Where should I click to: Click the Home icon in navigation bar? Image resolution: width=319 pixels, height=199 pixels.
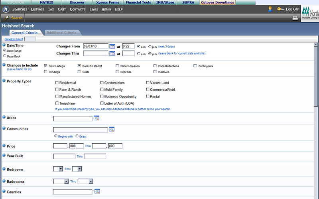[6, 9]
